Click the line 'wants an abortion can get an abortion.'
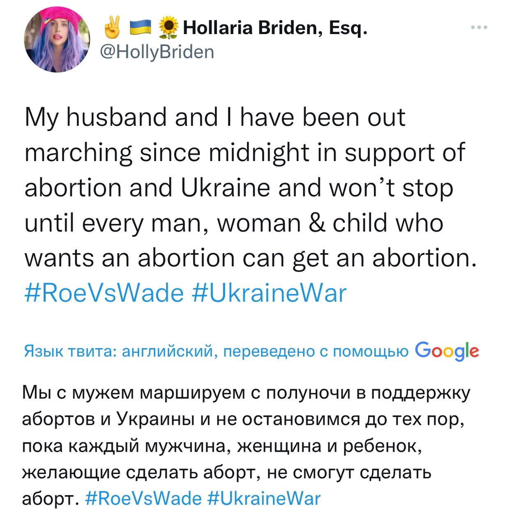The width and height of the screenshot is (514, 526). click(251, 259)
